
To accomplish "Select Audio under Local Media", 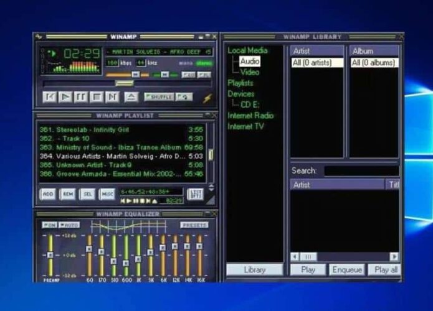I will [250, 61].
